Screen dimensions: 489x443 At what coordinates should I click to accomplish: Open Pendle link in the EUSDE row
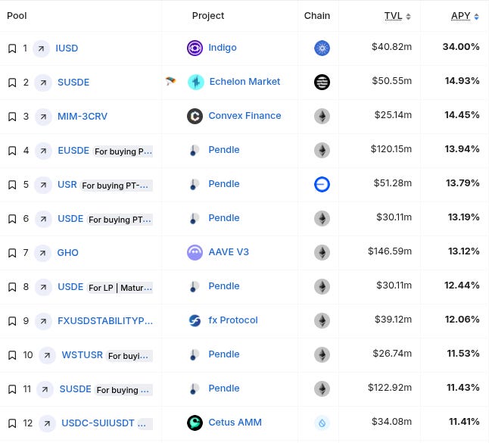click(224, 150)
